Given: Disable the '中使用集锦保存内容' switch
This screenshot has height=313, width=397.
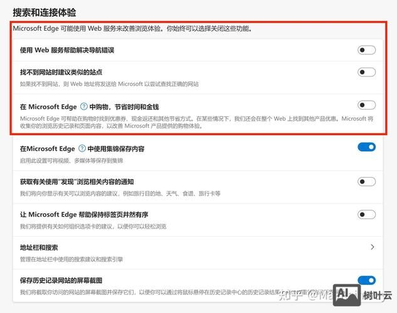Looking at the screenshot, I should 366,147.
